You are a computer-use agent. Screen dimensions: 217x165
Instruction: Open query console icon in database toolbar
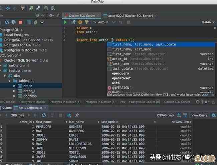42,22
